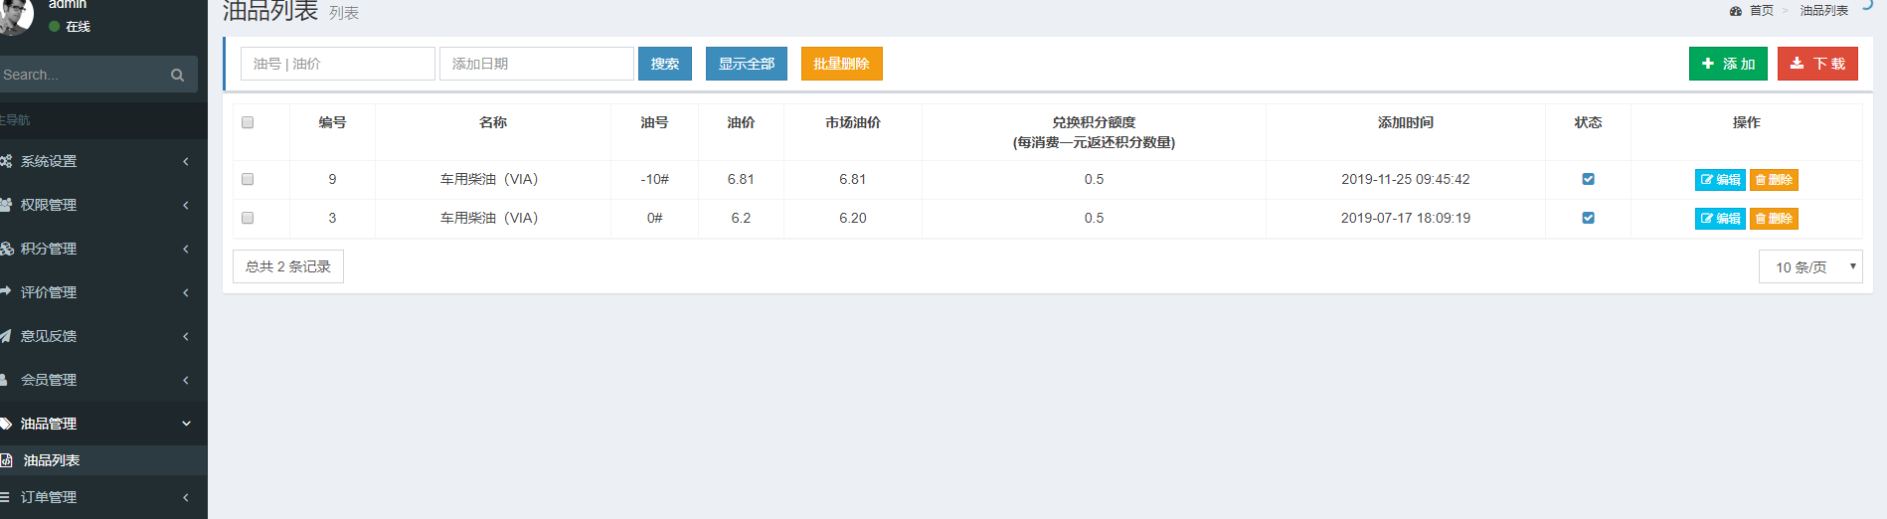Delete the -10# oil row
The image size is (1887, 519).
click(1774, 180)
